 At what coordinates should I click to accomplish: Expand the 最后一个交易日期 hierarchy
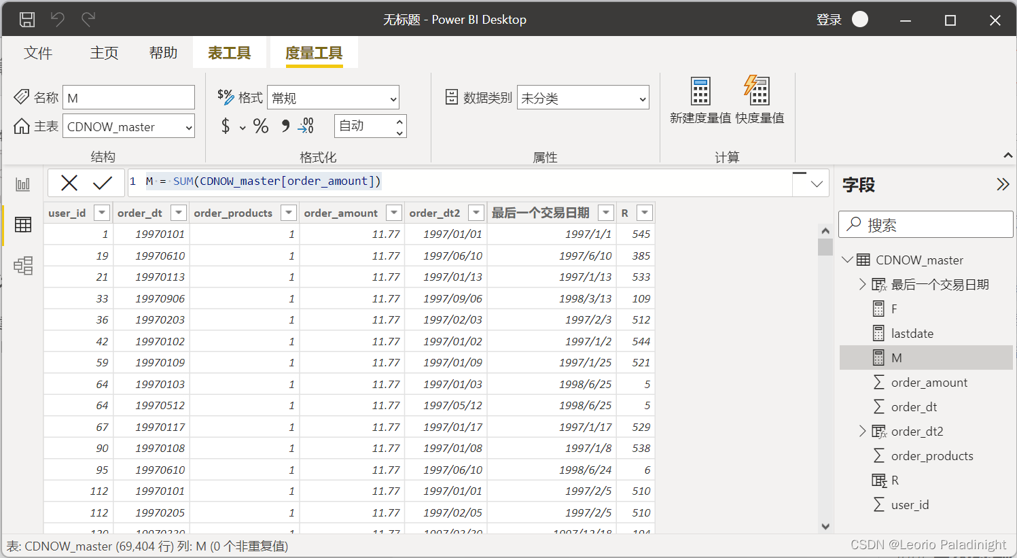click(862, 284)
